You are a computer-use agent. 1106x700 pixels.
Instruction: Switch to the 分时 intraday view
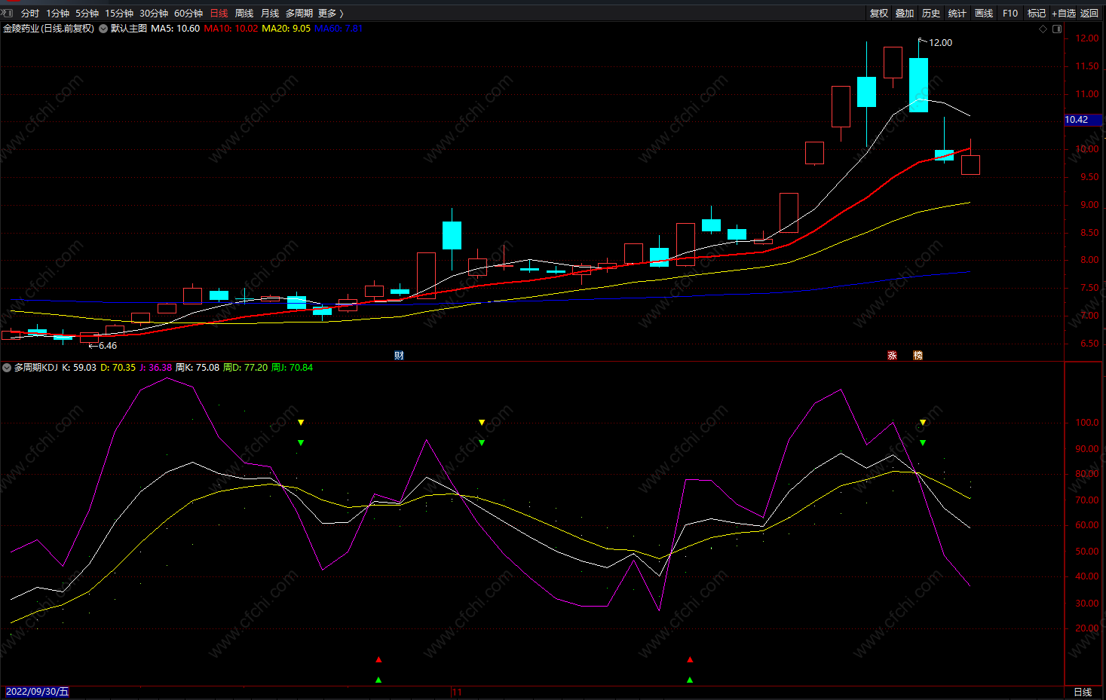[x=30, y=14]
